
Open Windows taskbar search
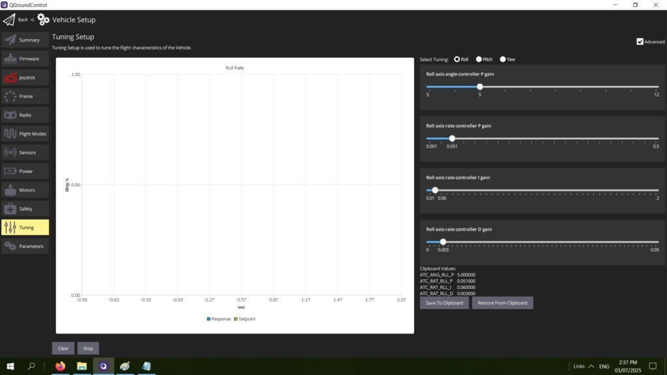click(x=31, y=366)
